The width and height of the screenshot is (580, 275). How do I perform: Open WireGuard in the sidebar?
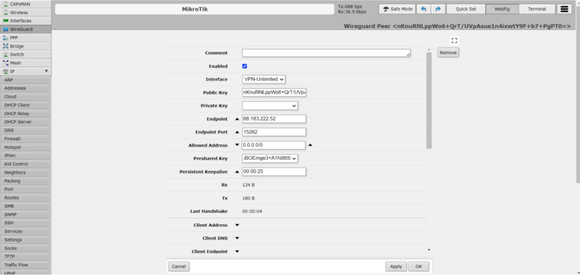pyautogui.click(x=21, y=29)
